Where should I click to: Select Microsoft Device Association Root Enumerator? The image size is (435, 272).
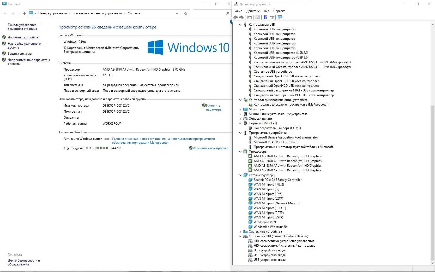coord(286,137)
